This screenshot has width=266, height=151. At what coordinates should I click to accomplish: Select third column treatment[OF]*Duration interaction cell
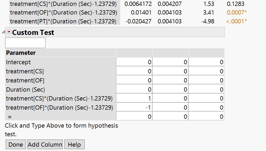(206, 107)
